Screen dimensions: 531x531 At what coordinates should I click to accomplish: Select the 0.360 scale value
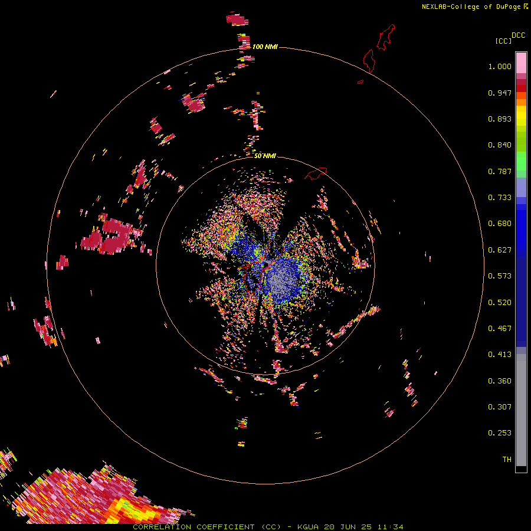coord(500,381)
